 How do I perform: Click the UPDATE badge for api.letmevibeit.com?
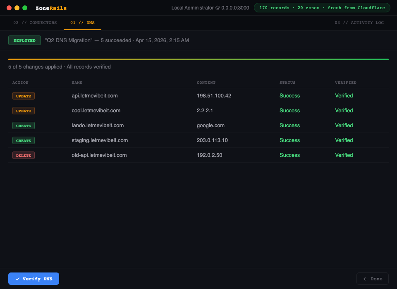[x=23, y=96]
